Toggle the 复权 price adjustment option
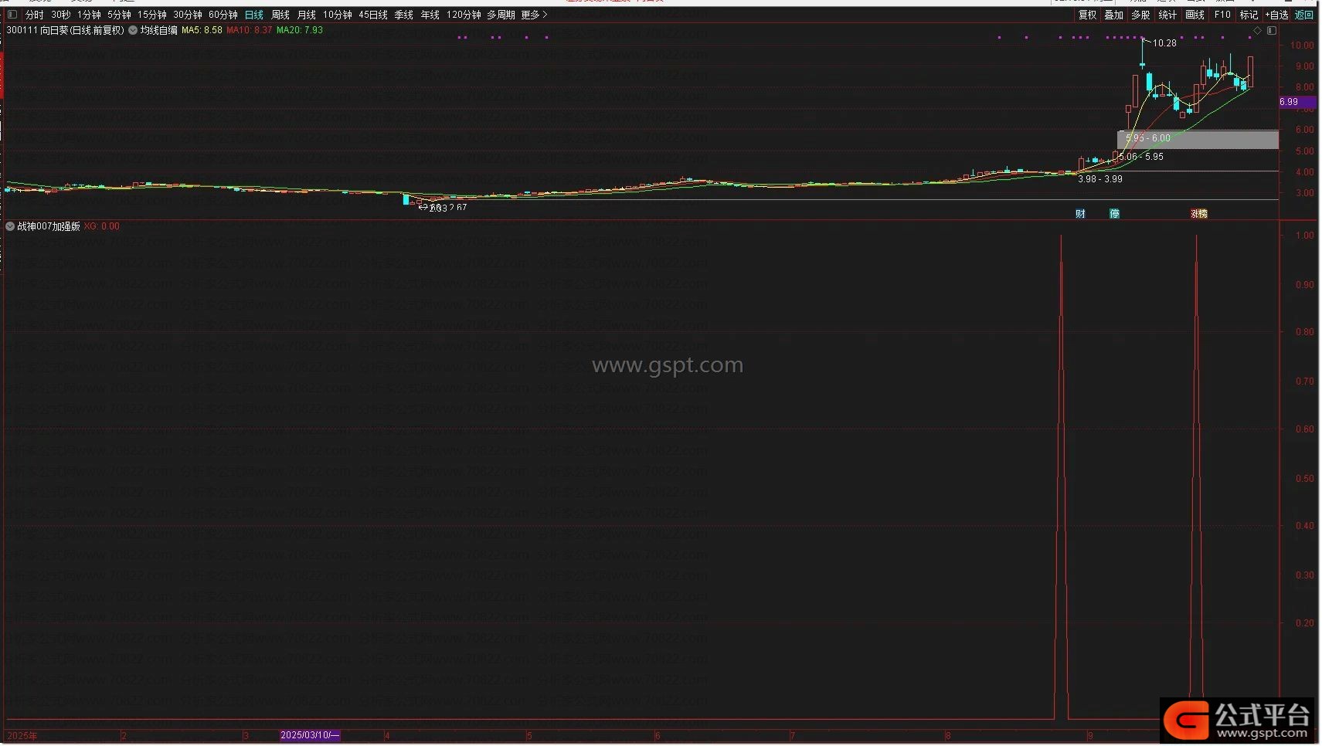This screenshot has width=1322, height=746. pos(1087,15)
